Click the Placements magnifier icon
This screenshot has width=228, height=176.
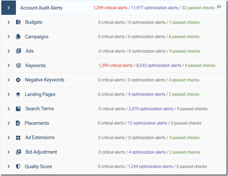click(18, 123)
